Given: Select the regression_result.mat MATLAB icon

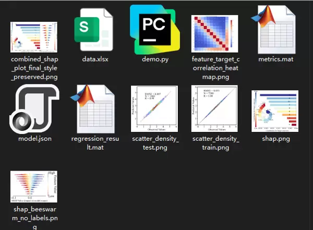Looking at the screenshot, I should [94, 110].
